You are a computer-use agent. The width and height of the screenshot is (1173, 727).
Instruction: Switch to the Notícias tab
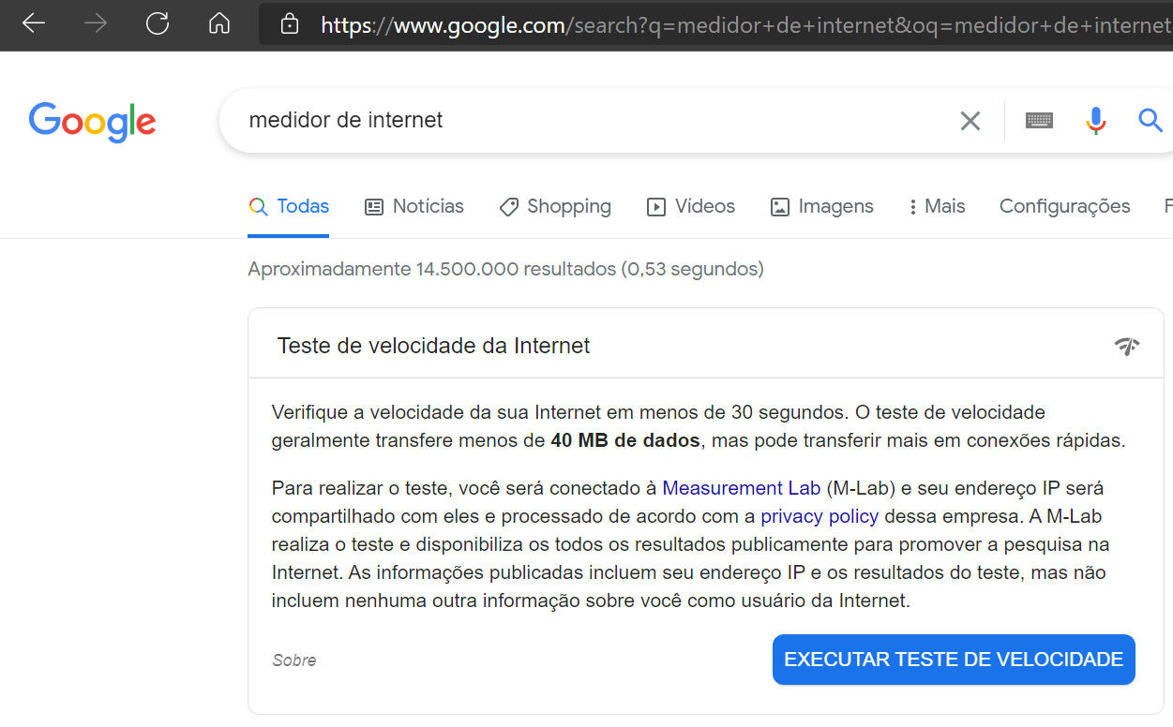click(x=414, y=207)
